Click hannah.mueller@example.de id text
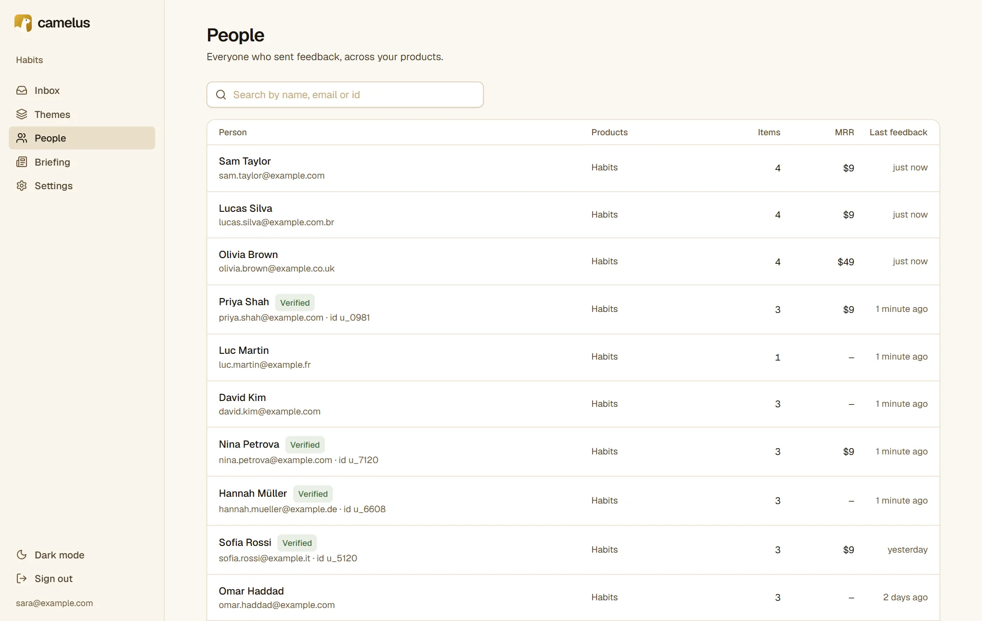 pos(302,509)
